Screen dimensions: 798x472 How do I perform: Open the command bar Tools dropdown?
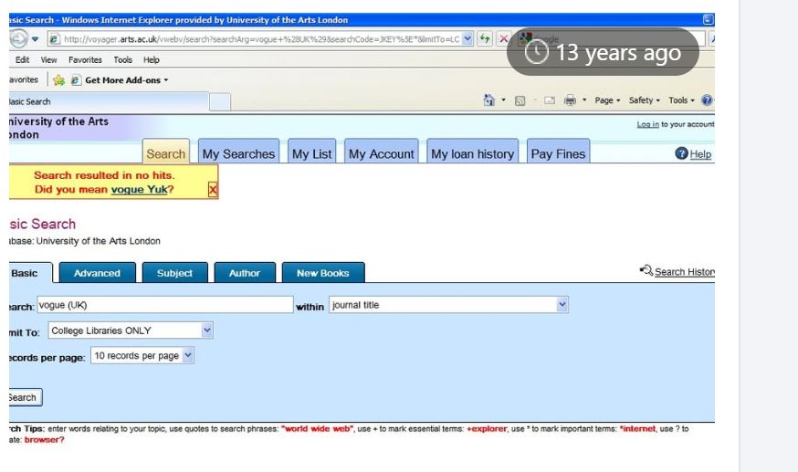681,100
